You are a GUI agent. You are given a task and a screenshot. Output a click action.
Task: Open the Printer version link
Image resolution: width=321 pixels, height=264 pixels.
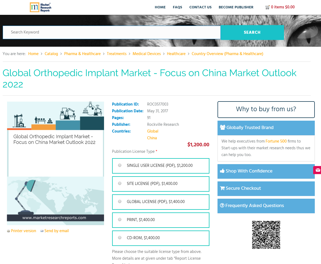(x=23, y=231)
